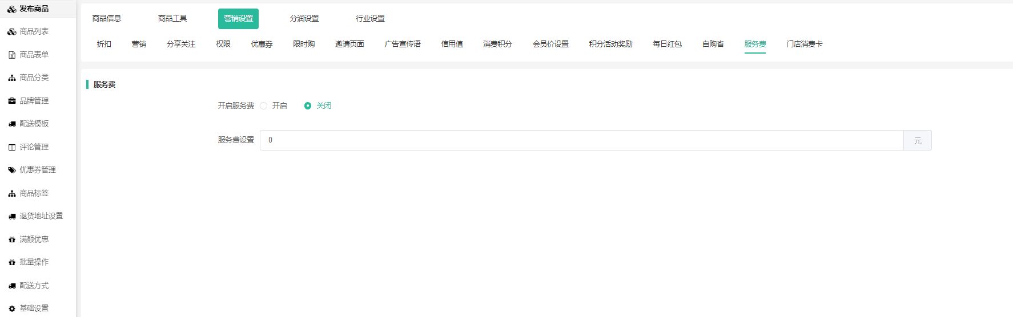
Task: Click the 配送模板 truck icon
Action: pos(11,124)
